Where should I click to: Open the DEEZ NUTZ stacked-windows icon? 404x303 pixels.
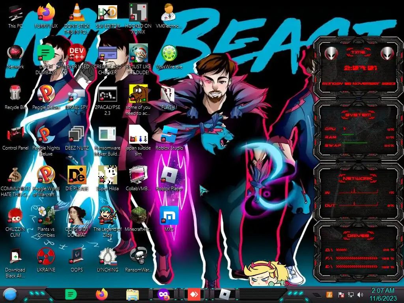coord(77,134)
